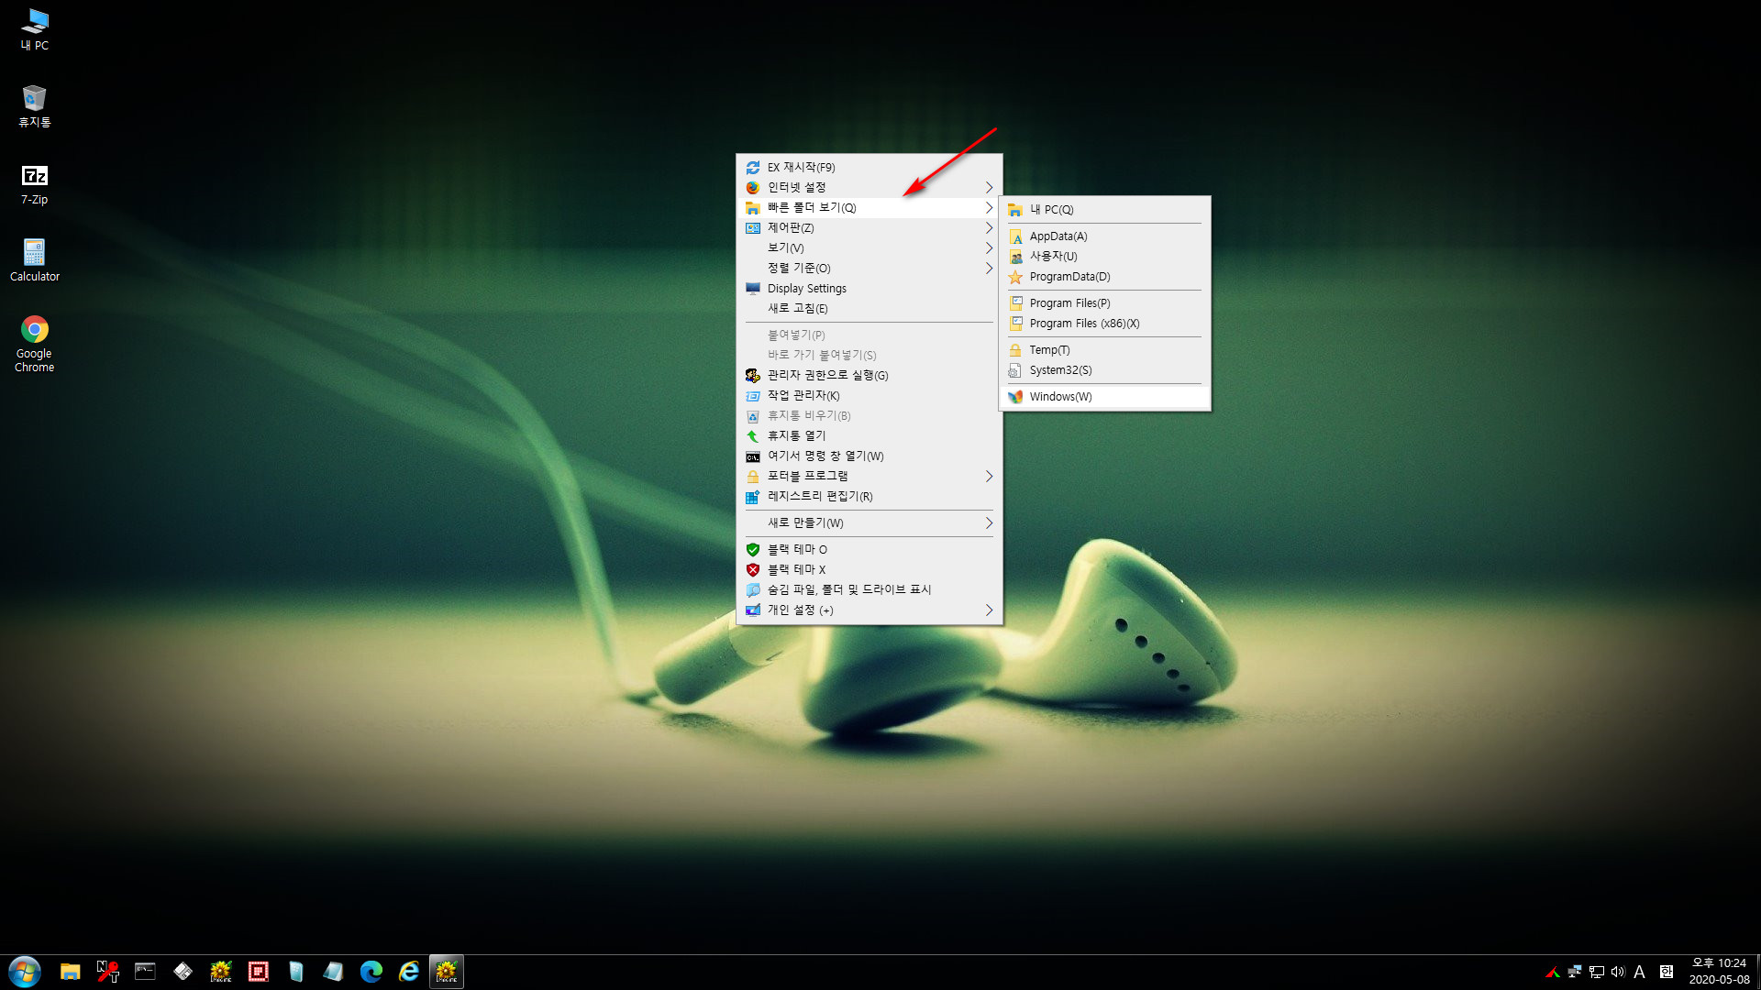
Task: Open the network computers tray icon
Action: pyautogui.click(x=1575, y=973)
